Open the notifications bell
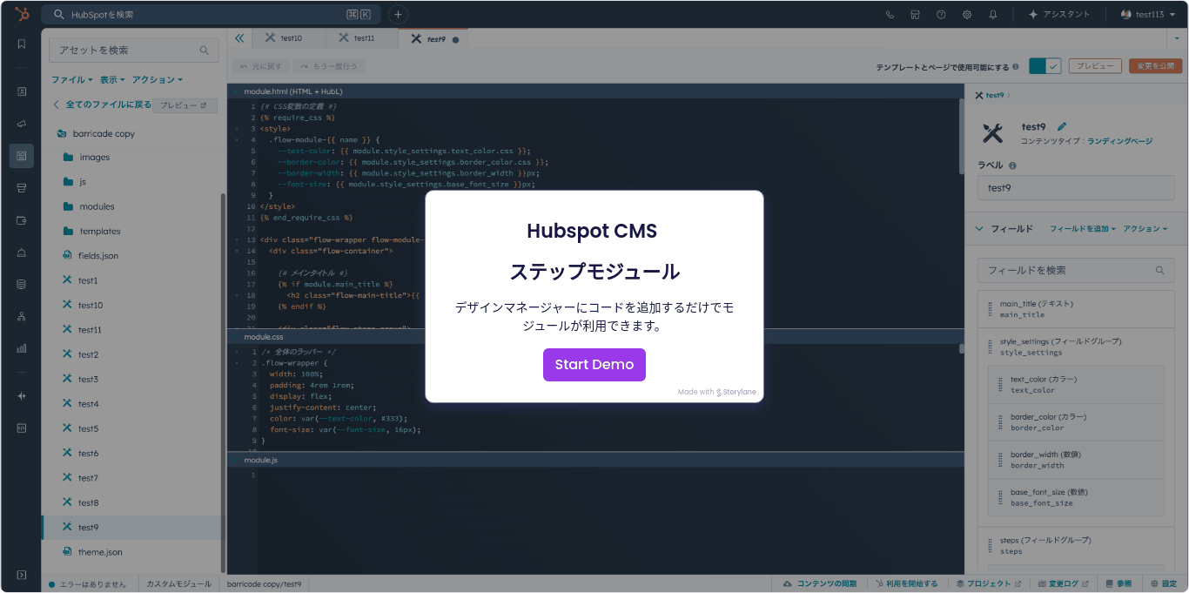The height and width of the screenshot is (593, 1189). click(993, 15)
